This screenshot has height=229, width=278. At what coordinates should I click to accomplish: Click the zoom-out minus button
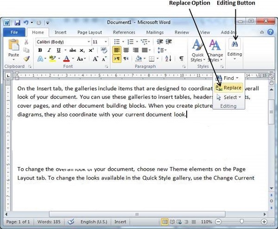[218, 222]
